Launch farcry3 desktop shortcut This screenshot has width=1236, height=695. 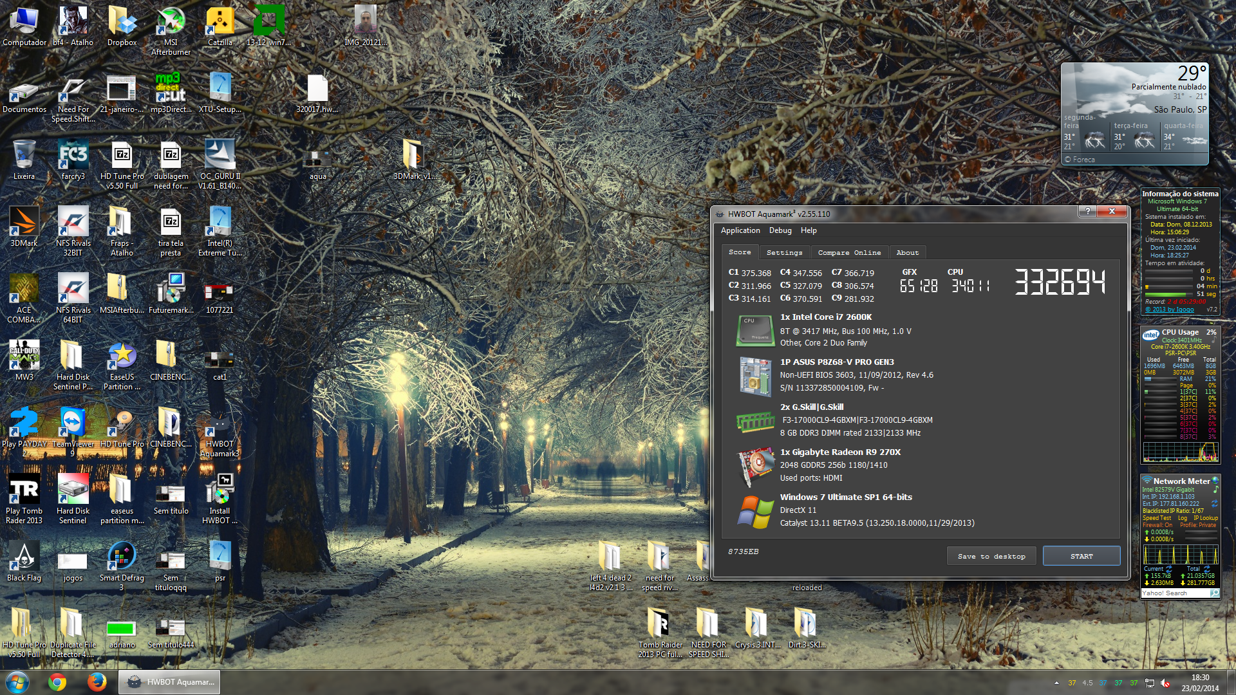tap(73, 160)
